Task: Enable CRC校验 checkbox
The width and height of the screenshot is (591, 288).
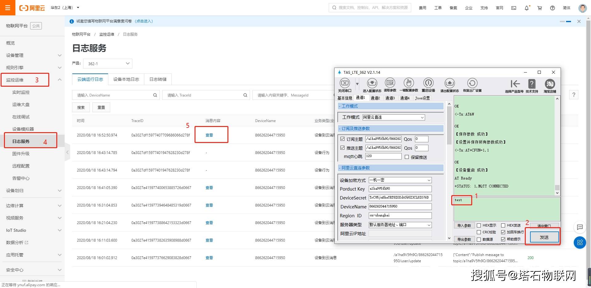Action: (x=479, y=232)
